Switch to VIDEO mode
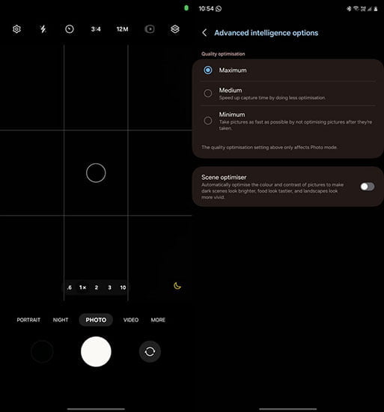384x412 pixels. click(131, 320)
